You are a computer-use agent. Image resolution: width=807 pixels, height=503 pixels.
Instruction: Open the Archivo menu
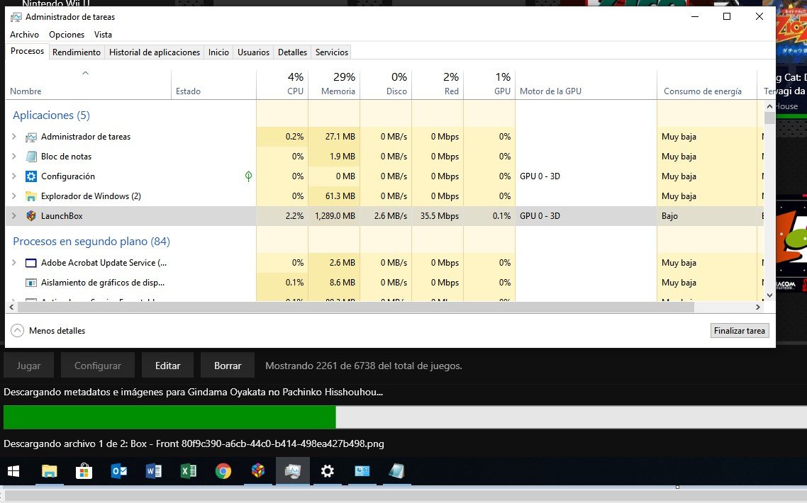click(x=25, y=35)
